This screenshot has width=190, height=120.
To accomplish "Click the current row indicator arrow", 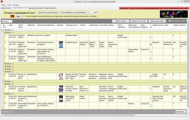I will (2, 30).
